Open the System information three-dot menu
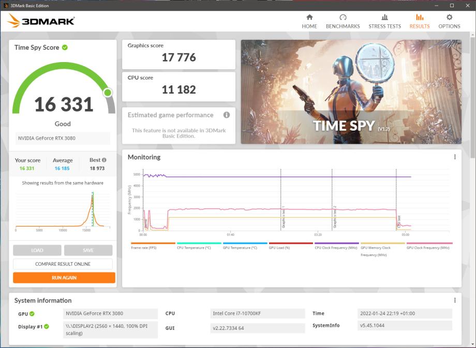Screen dimensions: 476x348 pos(455,300)
